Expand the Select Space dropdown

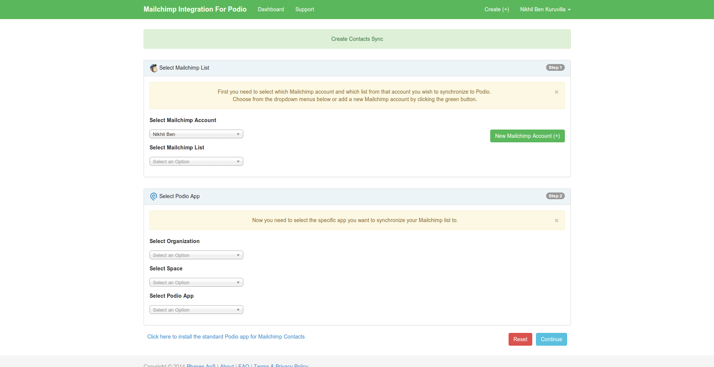(x=196, y=282)
